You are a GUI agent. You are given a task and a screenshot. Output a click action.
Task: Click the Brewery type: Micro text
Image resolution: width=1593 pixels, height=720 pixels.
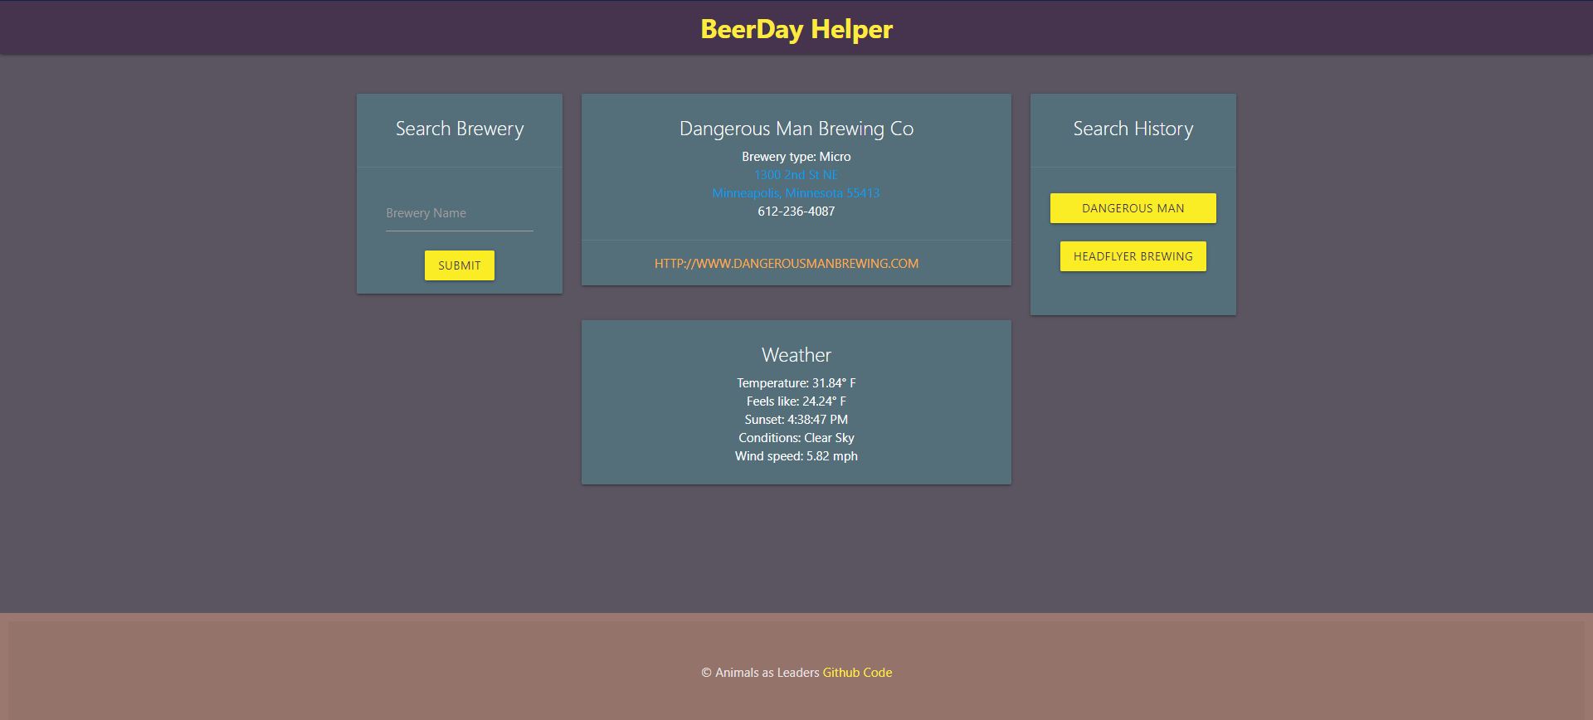(x=796, y=157)
